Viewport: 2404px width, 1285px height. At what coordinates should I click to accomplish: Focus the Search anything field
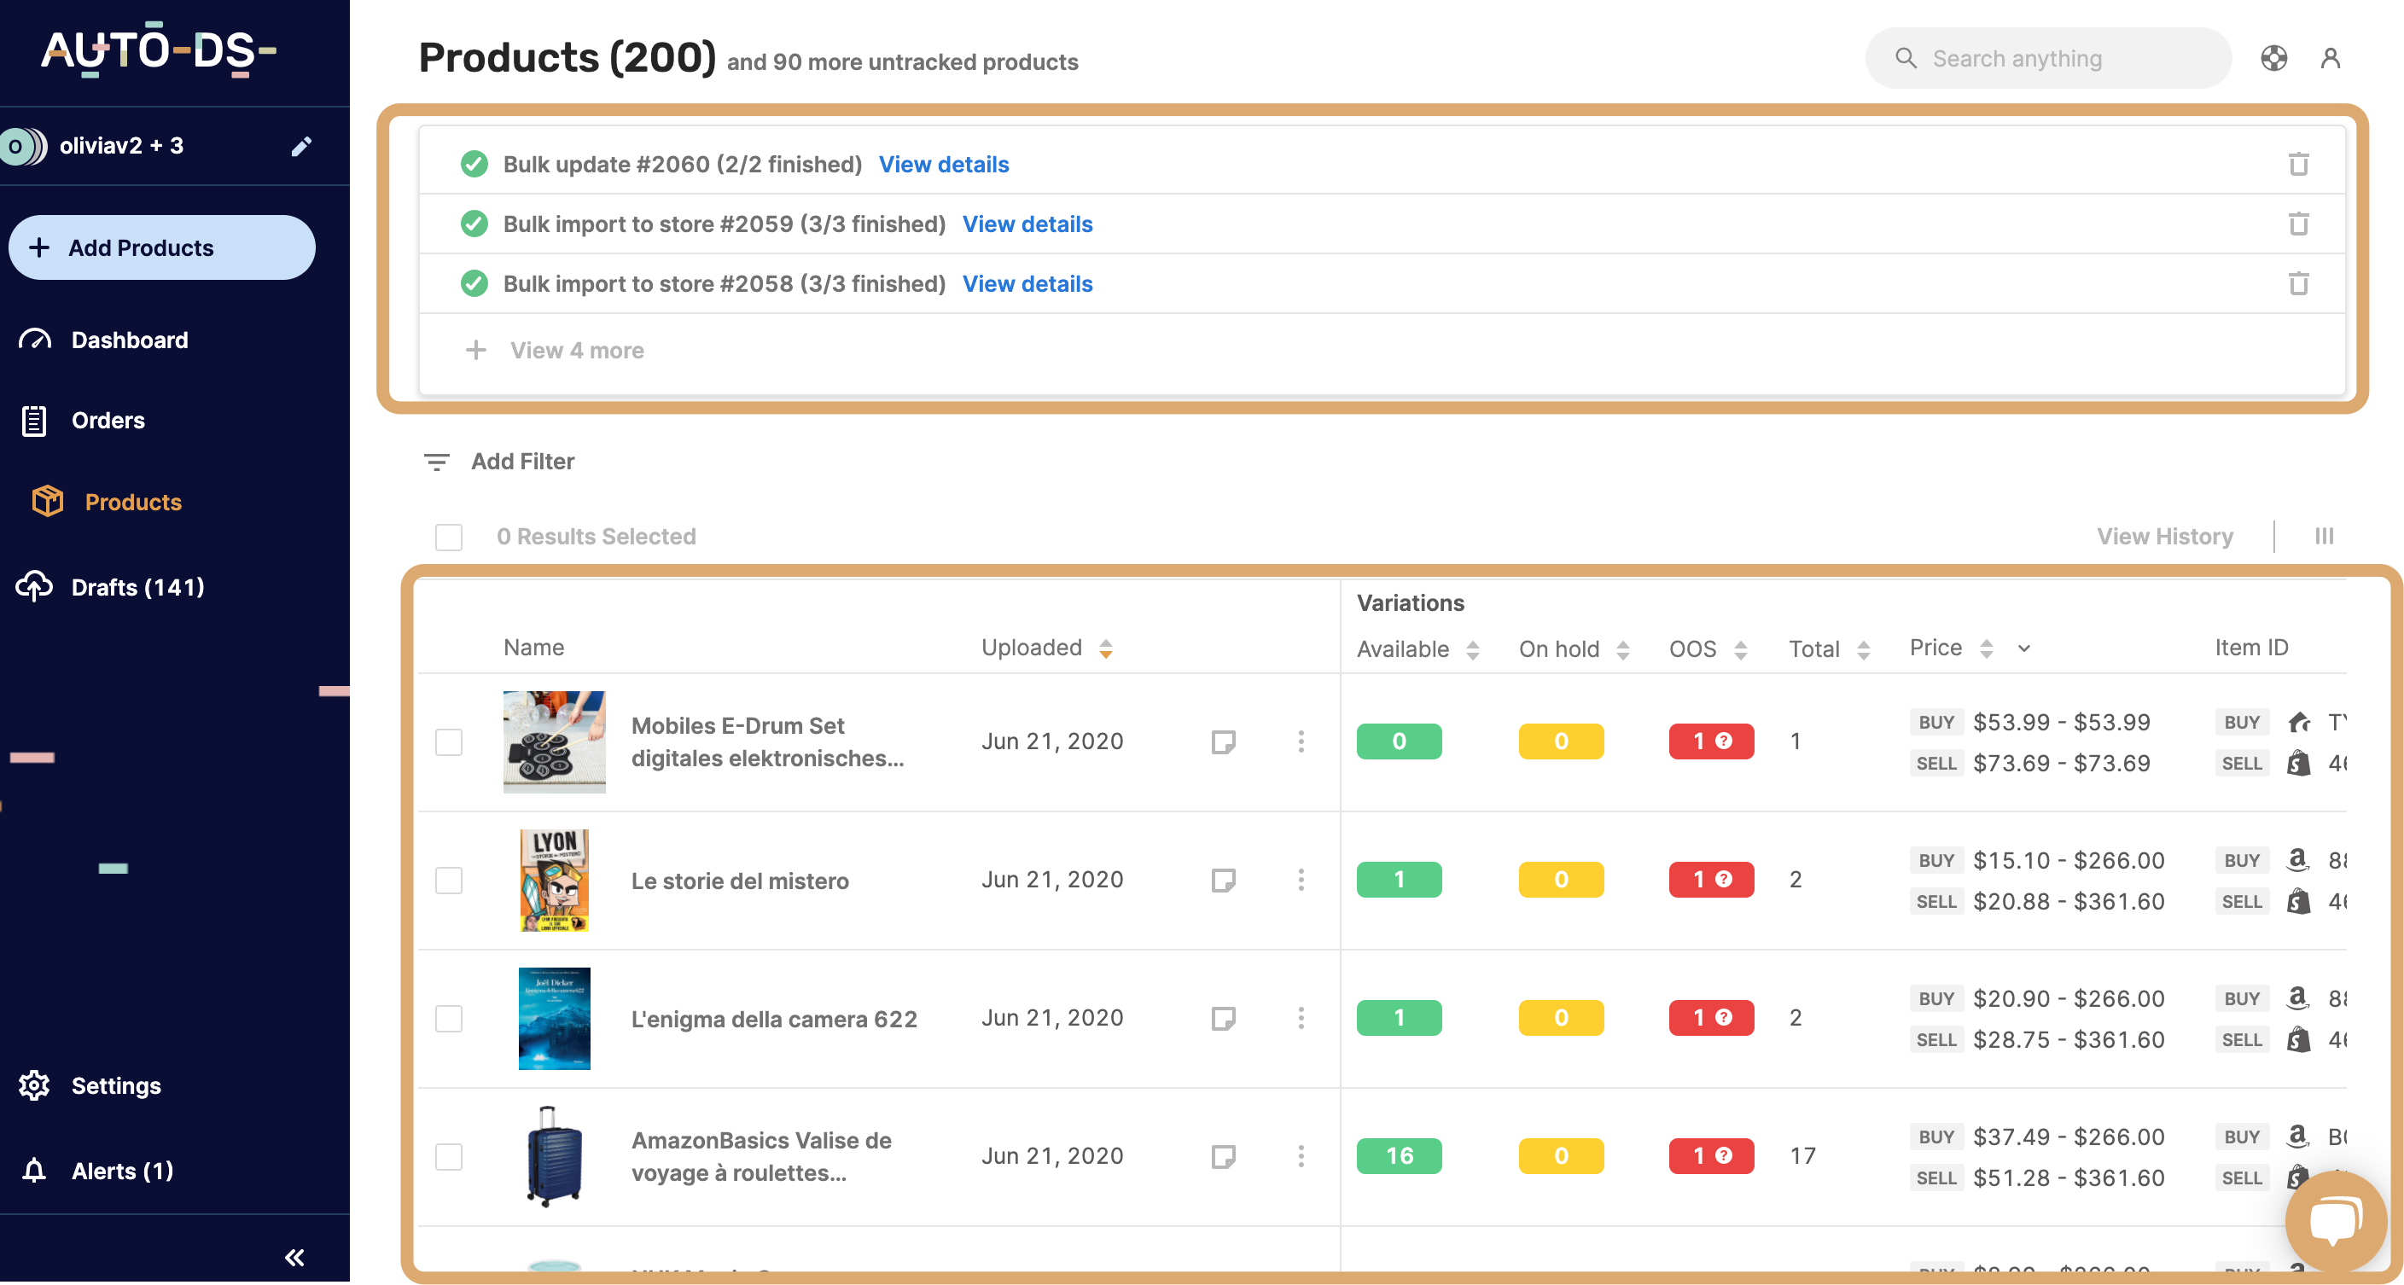coord(2048,59)
